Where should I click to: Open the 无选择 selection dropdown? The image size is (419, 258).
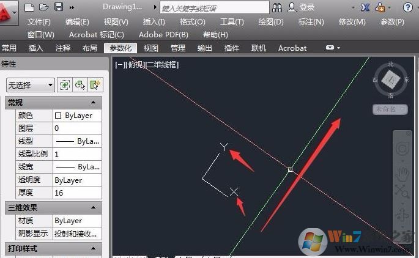point(31,85)
